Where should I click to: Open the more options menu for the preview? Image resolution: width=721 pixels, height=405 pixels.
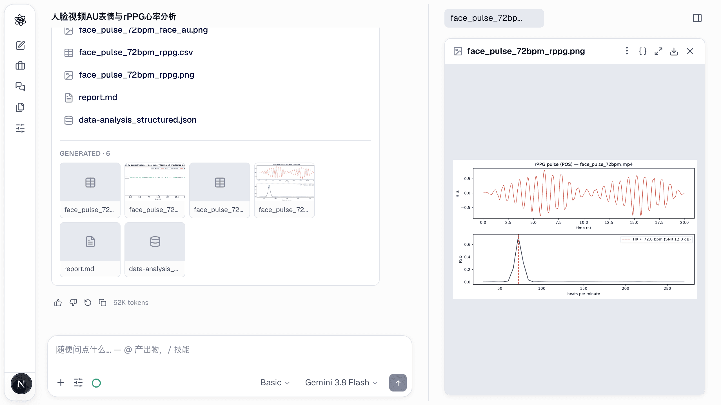[627, 51]
